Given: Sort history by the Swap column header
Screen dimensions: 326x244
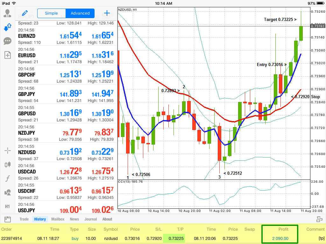Looking at the screenshot, I should pyautogui.click(x=250, y=229).
